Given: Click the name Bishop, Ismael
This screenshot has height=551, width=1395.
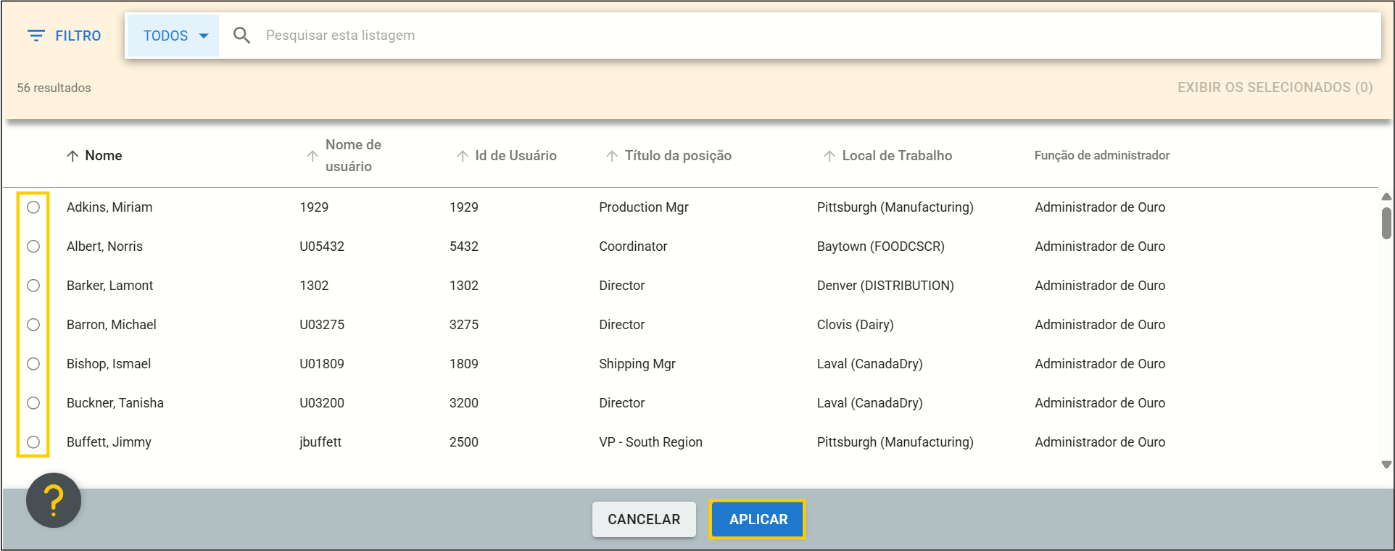Looking at the screenshot, I should pyautogui.click(x=109, y=364).
